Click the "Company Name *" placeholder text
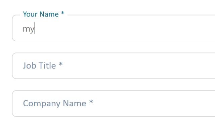This screenshot has height=121, width=215. click(58, 103)
